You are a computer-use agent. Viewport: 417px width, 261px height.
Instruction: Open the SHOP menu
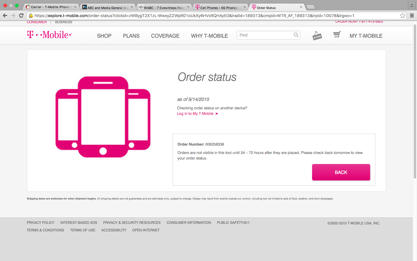pyautogui.click(x=104, y=36)
